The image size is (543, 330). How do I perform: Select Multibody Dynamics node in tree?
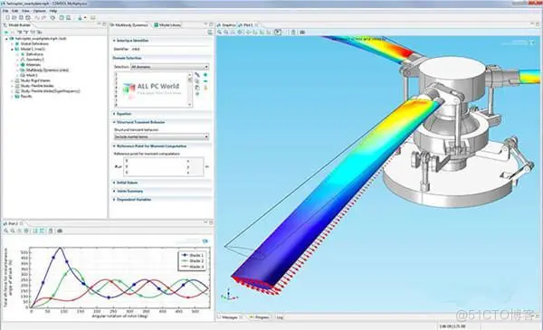pyautogui.click(x=47, y=70)
